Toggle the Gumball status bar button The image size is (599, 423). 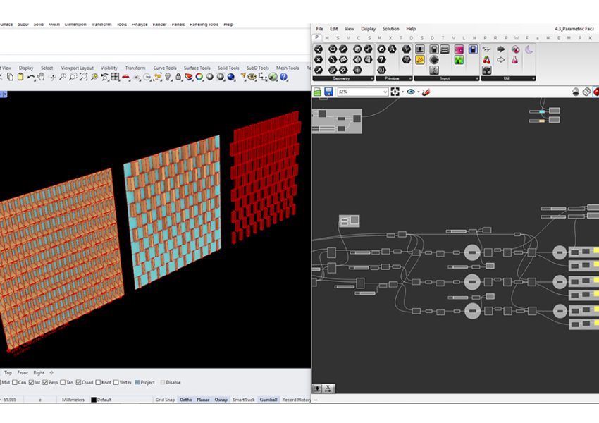pyautogui.click(x=268, y=400)
